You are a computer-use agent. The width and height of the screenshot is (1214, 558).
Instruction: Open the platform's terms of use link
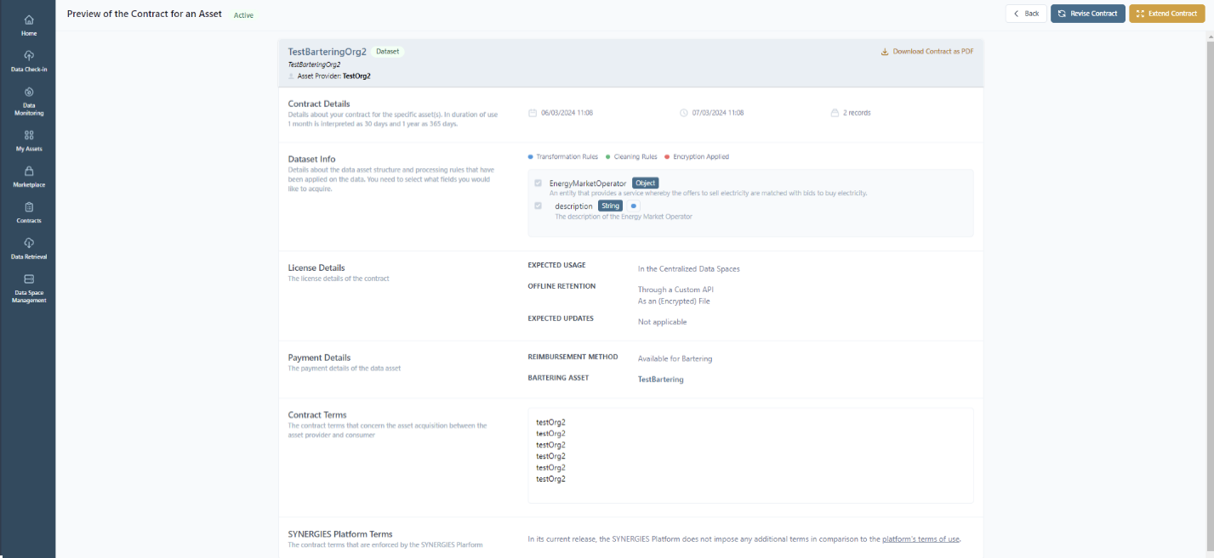click(920, 539)
